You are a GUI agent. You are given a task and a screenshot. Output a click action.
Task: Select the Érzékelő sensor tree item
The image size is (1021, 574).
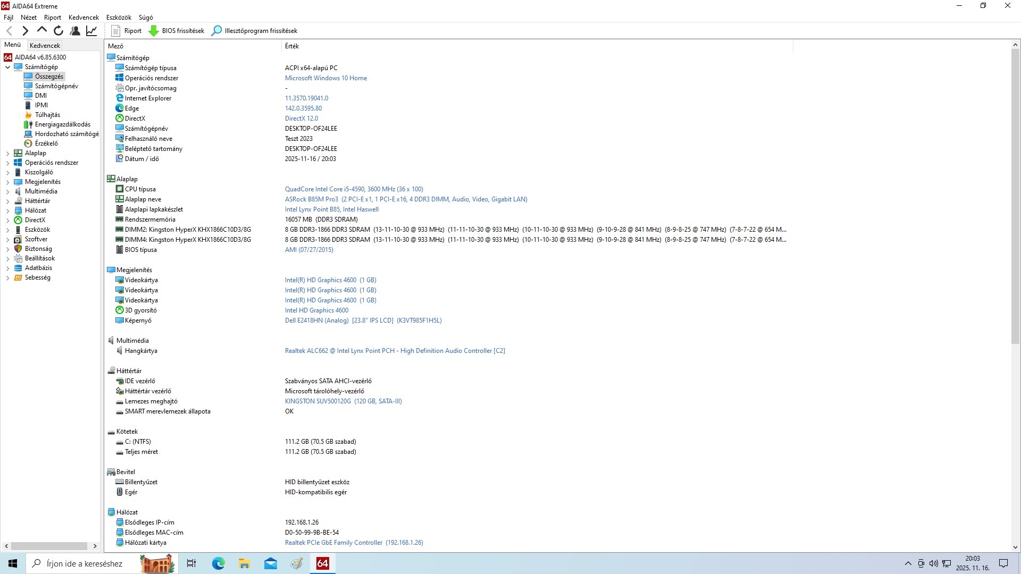click(x=46, y=143)
